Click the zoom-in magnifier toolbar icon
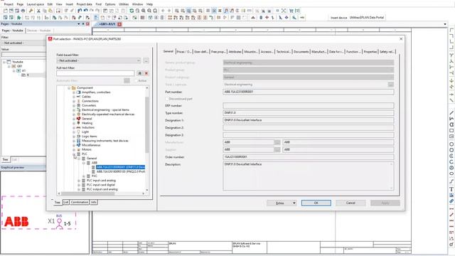 (144, 11)
